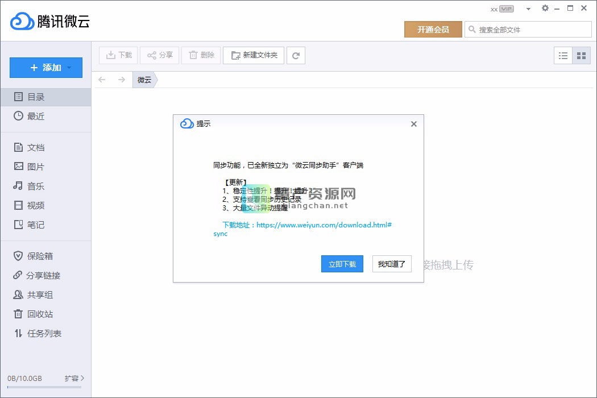The image size is (597, 398).
Task: Click 新建文件夹 new folder button
Action: [254, 55]
